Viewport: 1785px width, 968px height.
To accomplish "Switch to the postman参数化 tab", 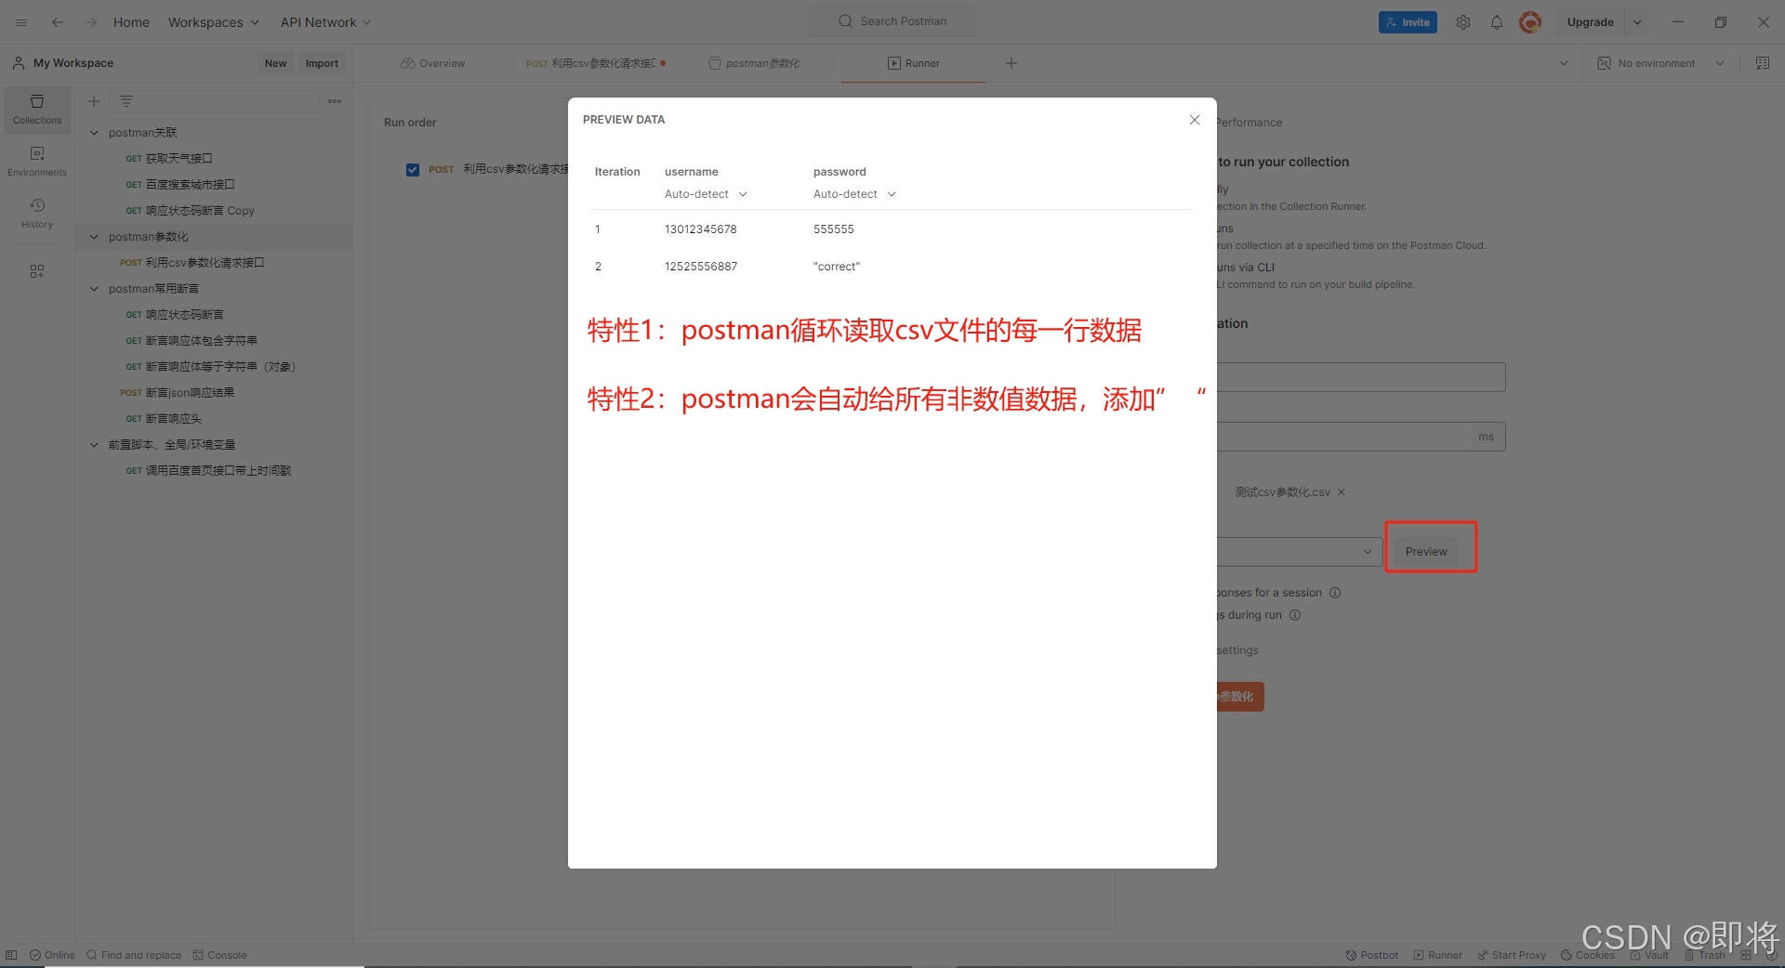I will [755, 63].
